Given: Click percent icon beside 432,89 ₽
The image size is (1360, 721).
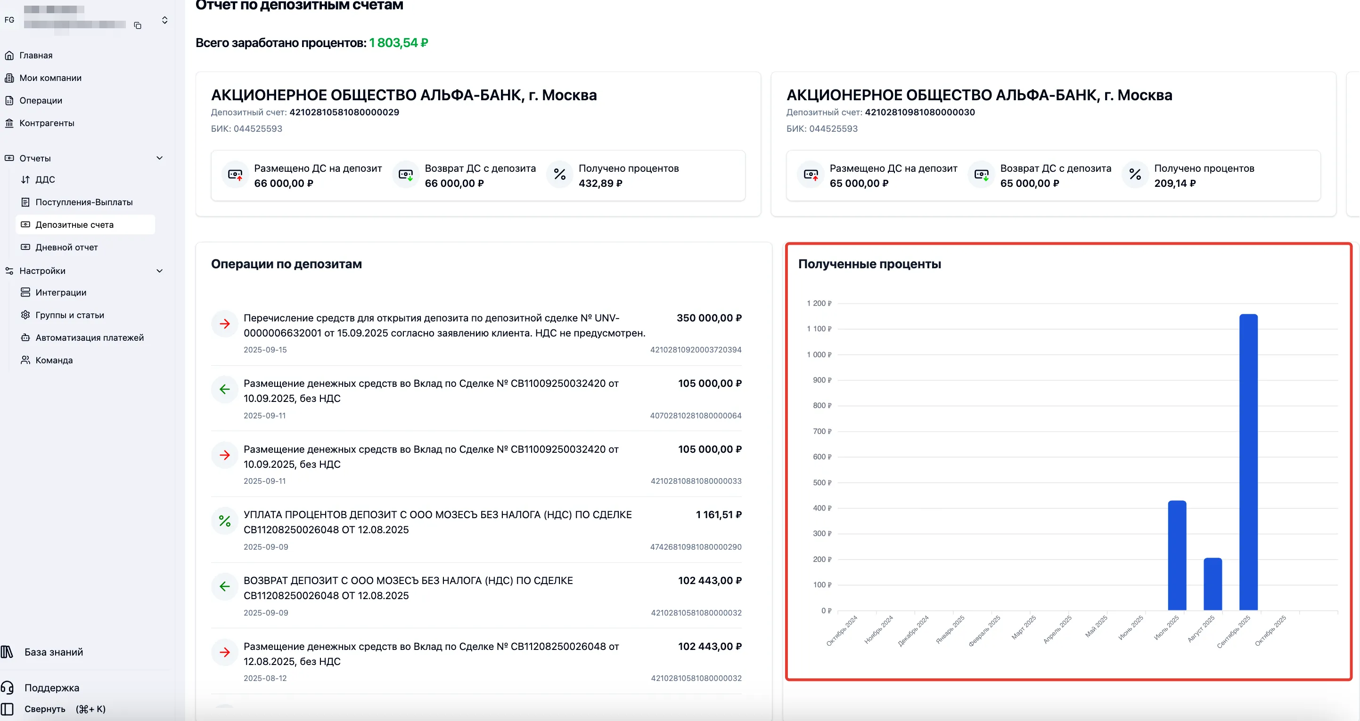Looking at the screenshot, I should click(560, 174).
